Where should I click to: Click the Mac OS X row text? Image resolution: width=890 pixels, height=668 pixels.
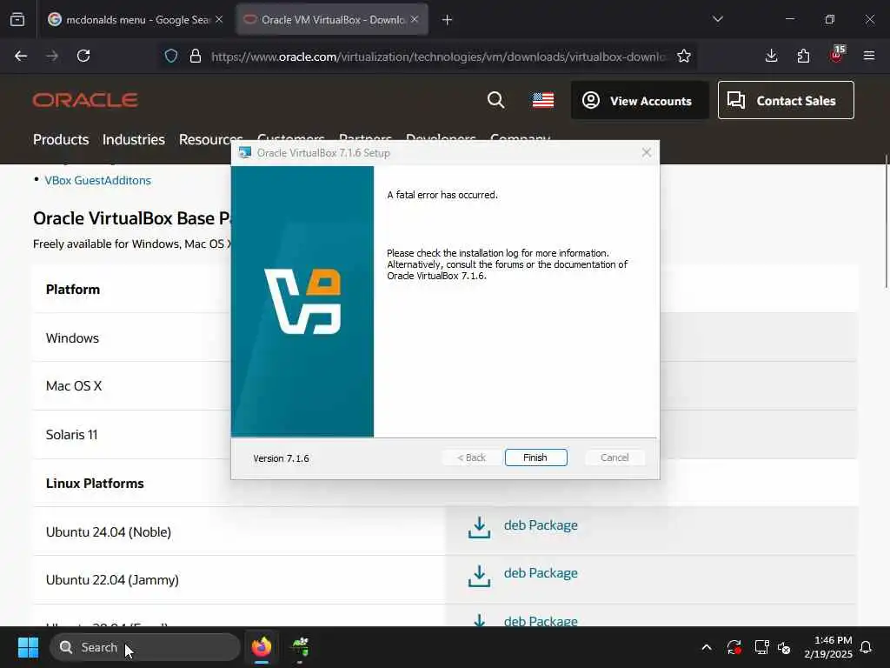[x=74, y=386]
